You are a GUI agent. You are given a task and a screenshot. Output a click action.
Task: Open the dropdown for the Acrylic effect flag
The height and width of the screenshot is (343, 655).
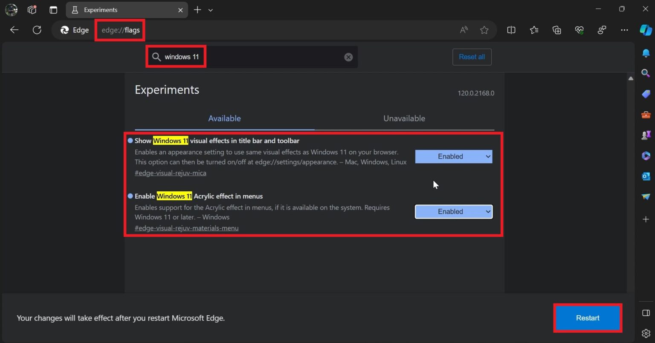pyautogui.click(x=453, y=211)
